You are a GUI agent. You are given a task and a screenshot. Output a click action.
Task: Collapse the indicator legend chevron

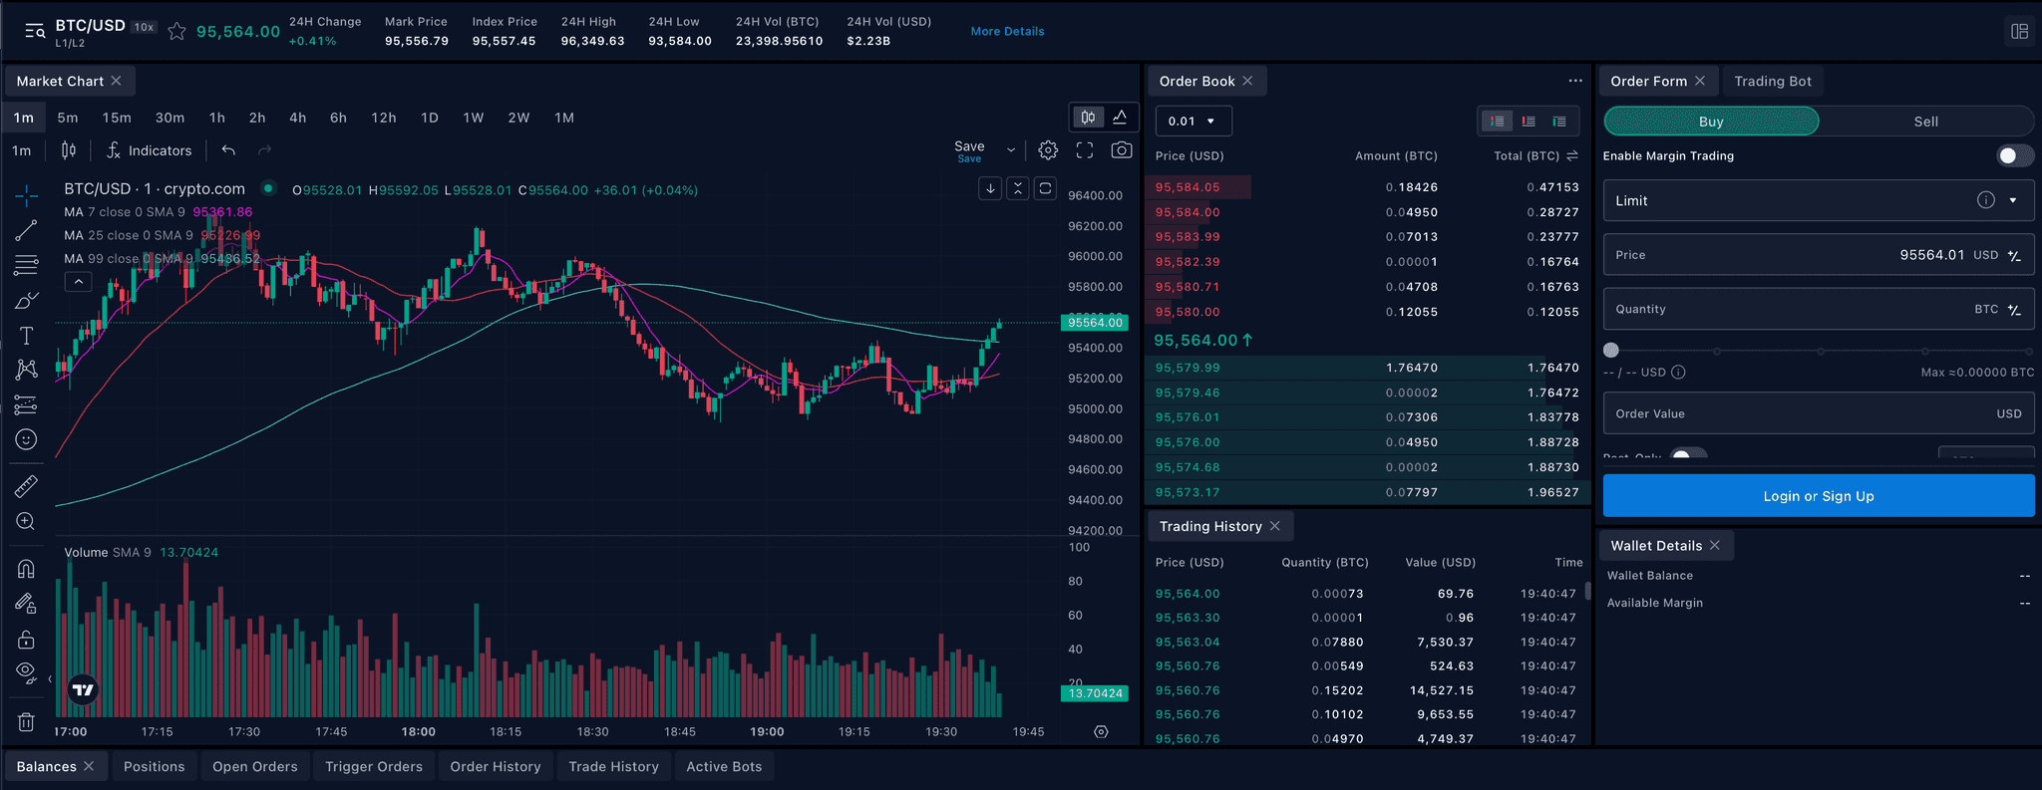click(78, 282)
